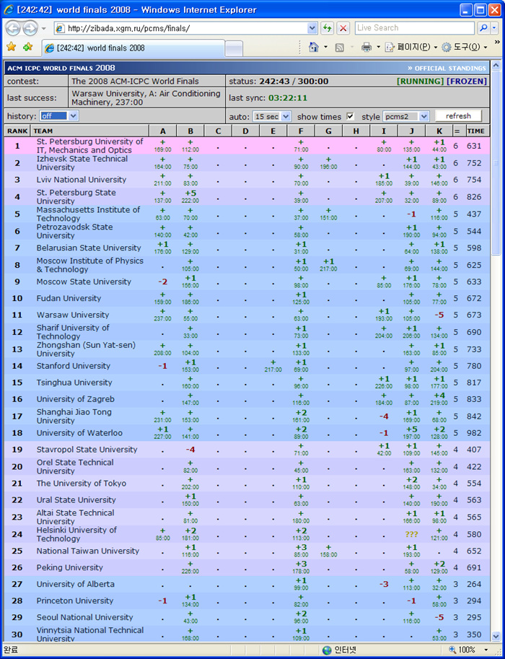Open the 페이지(P) Page menu
The height and width of the screenshot is (659, 505).
coord(411,47)
